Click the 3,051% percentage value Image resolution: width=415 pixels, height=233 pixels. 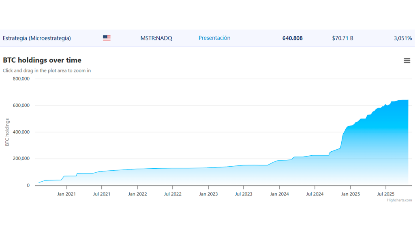click(x=402, y=38)
